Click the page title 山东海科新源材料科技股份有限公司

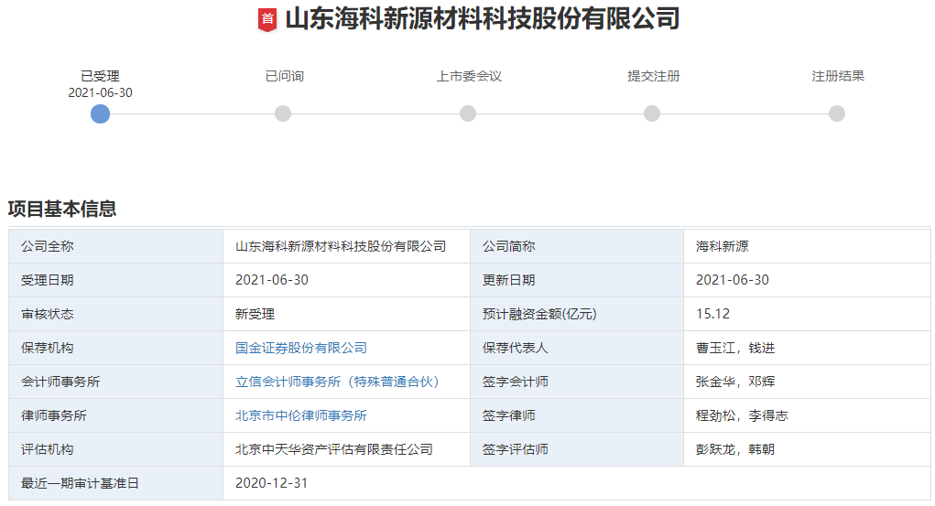[483, 18]
